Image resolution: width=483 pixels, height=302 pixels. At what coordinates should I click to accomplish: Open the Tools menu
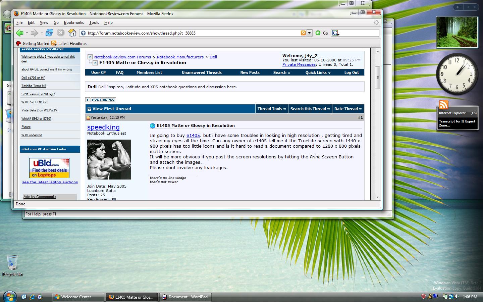click(94, 22)
